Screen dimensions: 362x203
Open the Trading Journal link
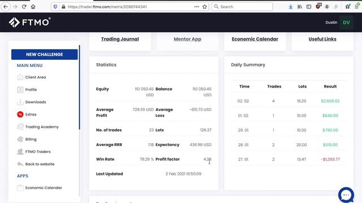click(120, 39)
